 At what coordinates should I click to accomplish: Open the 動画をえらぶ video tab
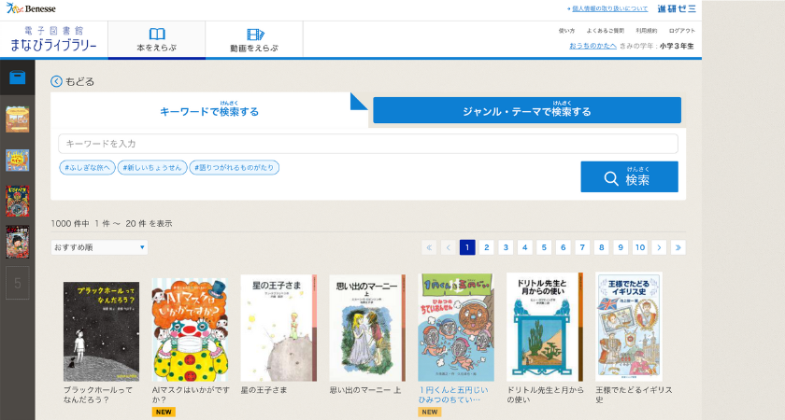[254, 39]
